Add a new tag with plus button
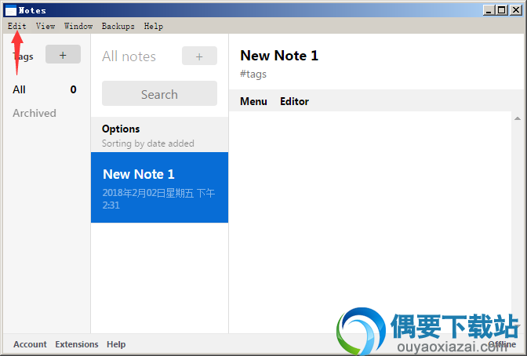 tap(63, 54)
